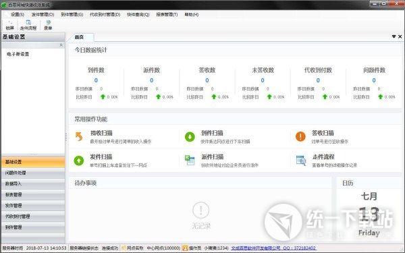Close the 首页 tab with the X
This screenshot has height=253, width=405.
(400, 36)
